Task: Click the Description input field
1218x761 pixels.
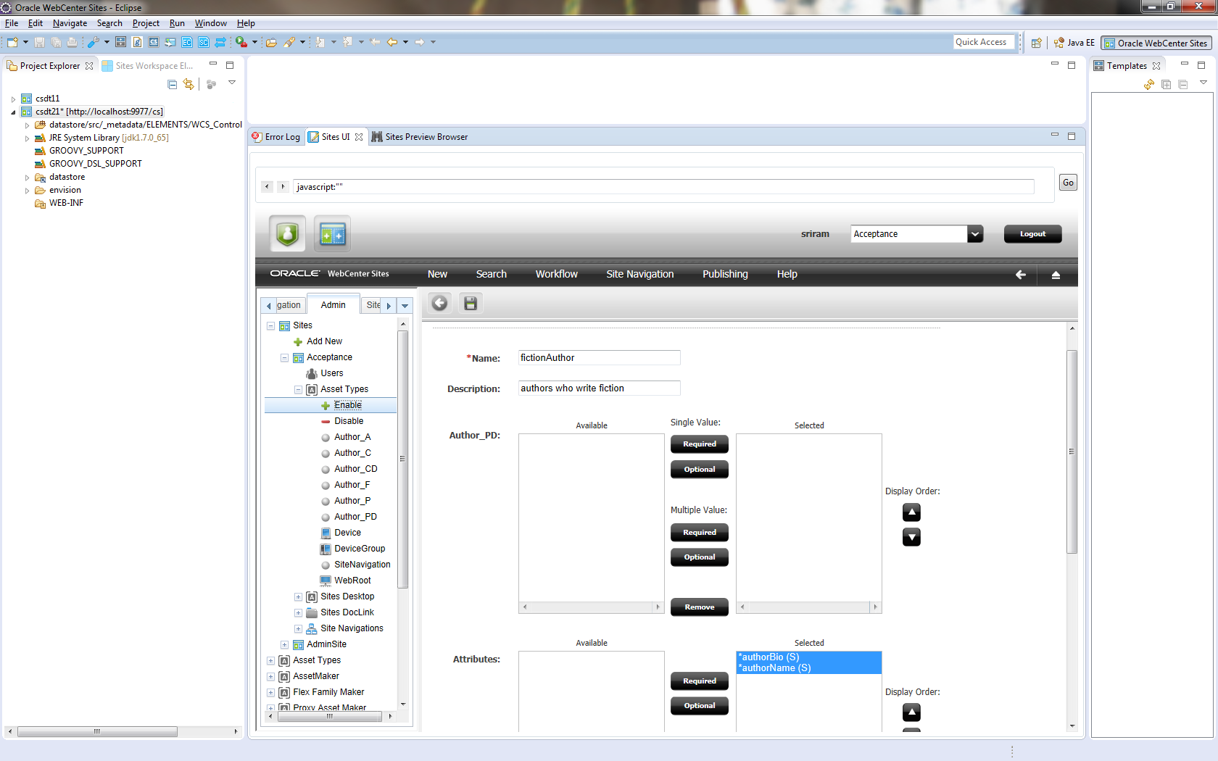Action: 600,388
